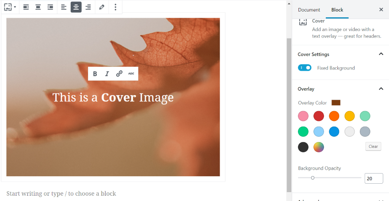Toggle bold formatting on the cover text
This screenshot has height=201, width=389.
[95, 73]
